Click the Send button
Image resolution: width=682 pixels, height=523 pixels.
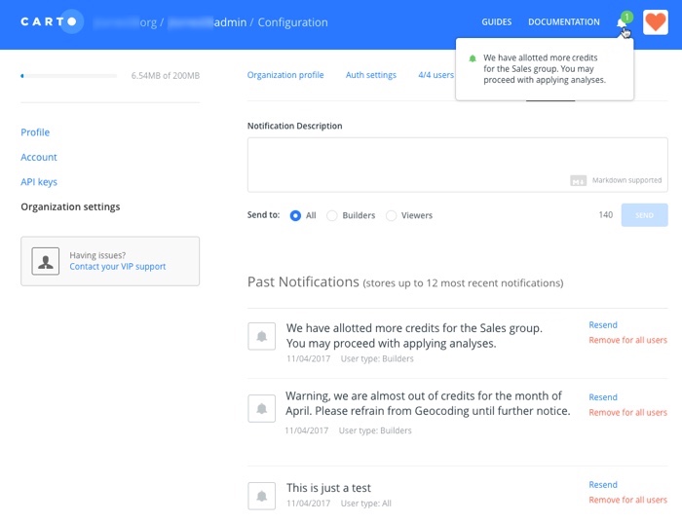(644, 215)
